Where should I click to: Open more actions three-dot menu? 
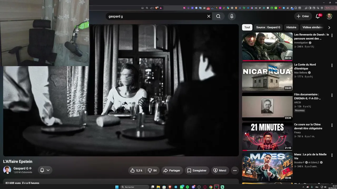pyautogui.click(x=235, y=170)
